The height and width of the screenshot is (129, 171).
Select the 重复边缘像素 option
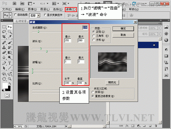pos(93,96)
